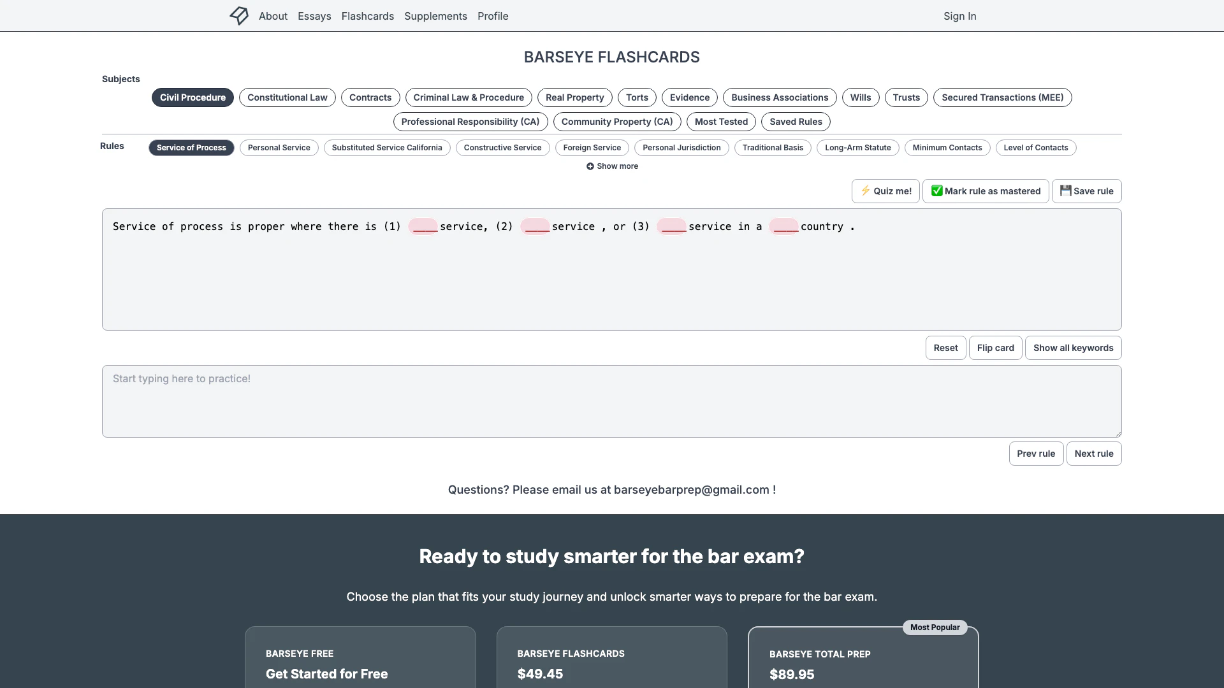This screenshot has height=688, width=1224.
Task: Choose the Personal Jurisdiction rule
Action: (681, 148)
